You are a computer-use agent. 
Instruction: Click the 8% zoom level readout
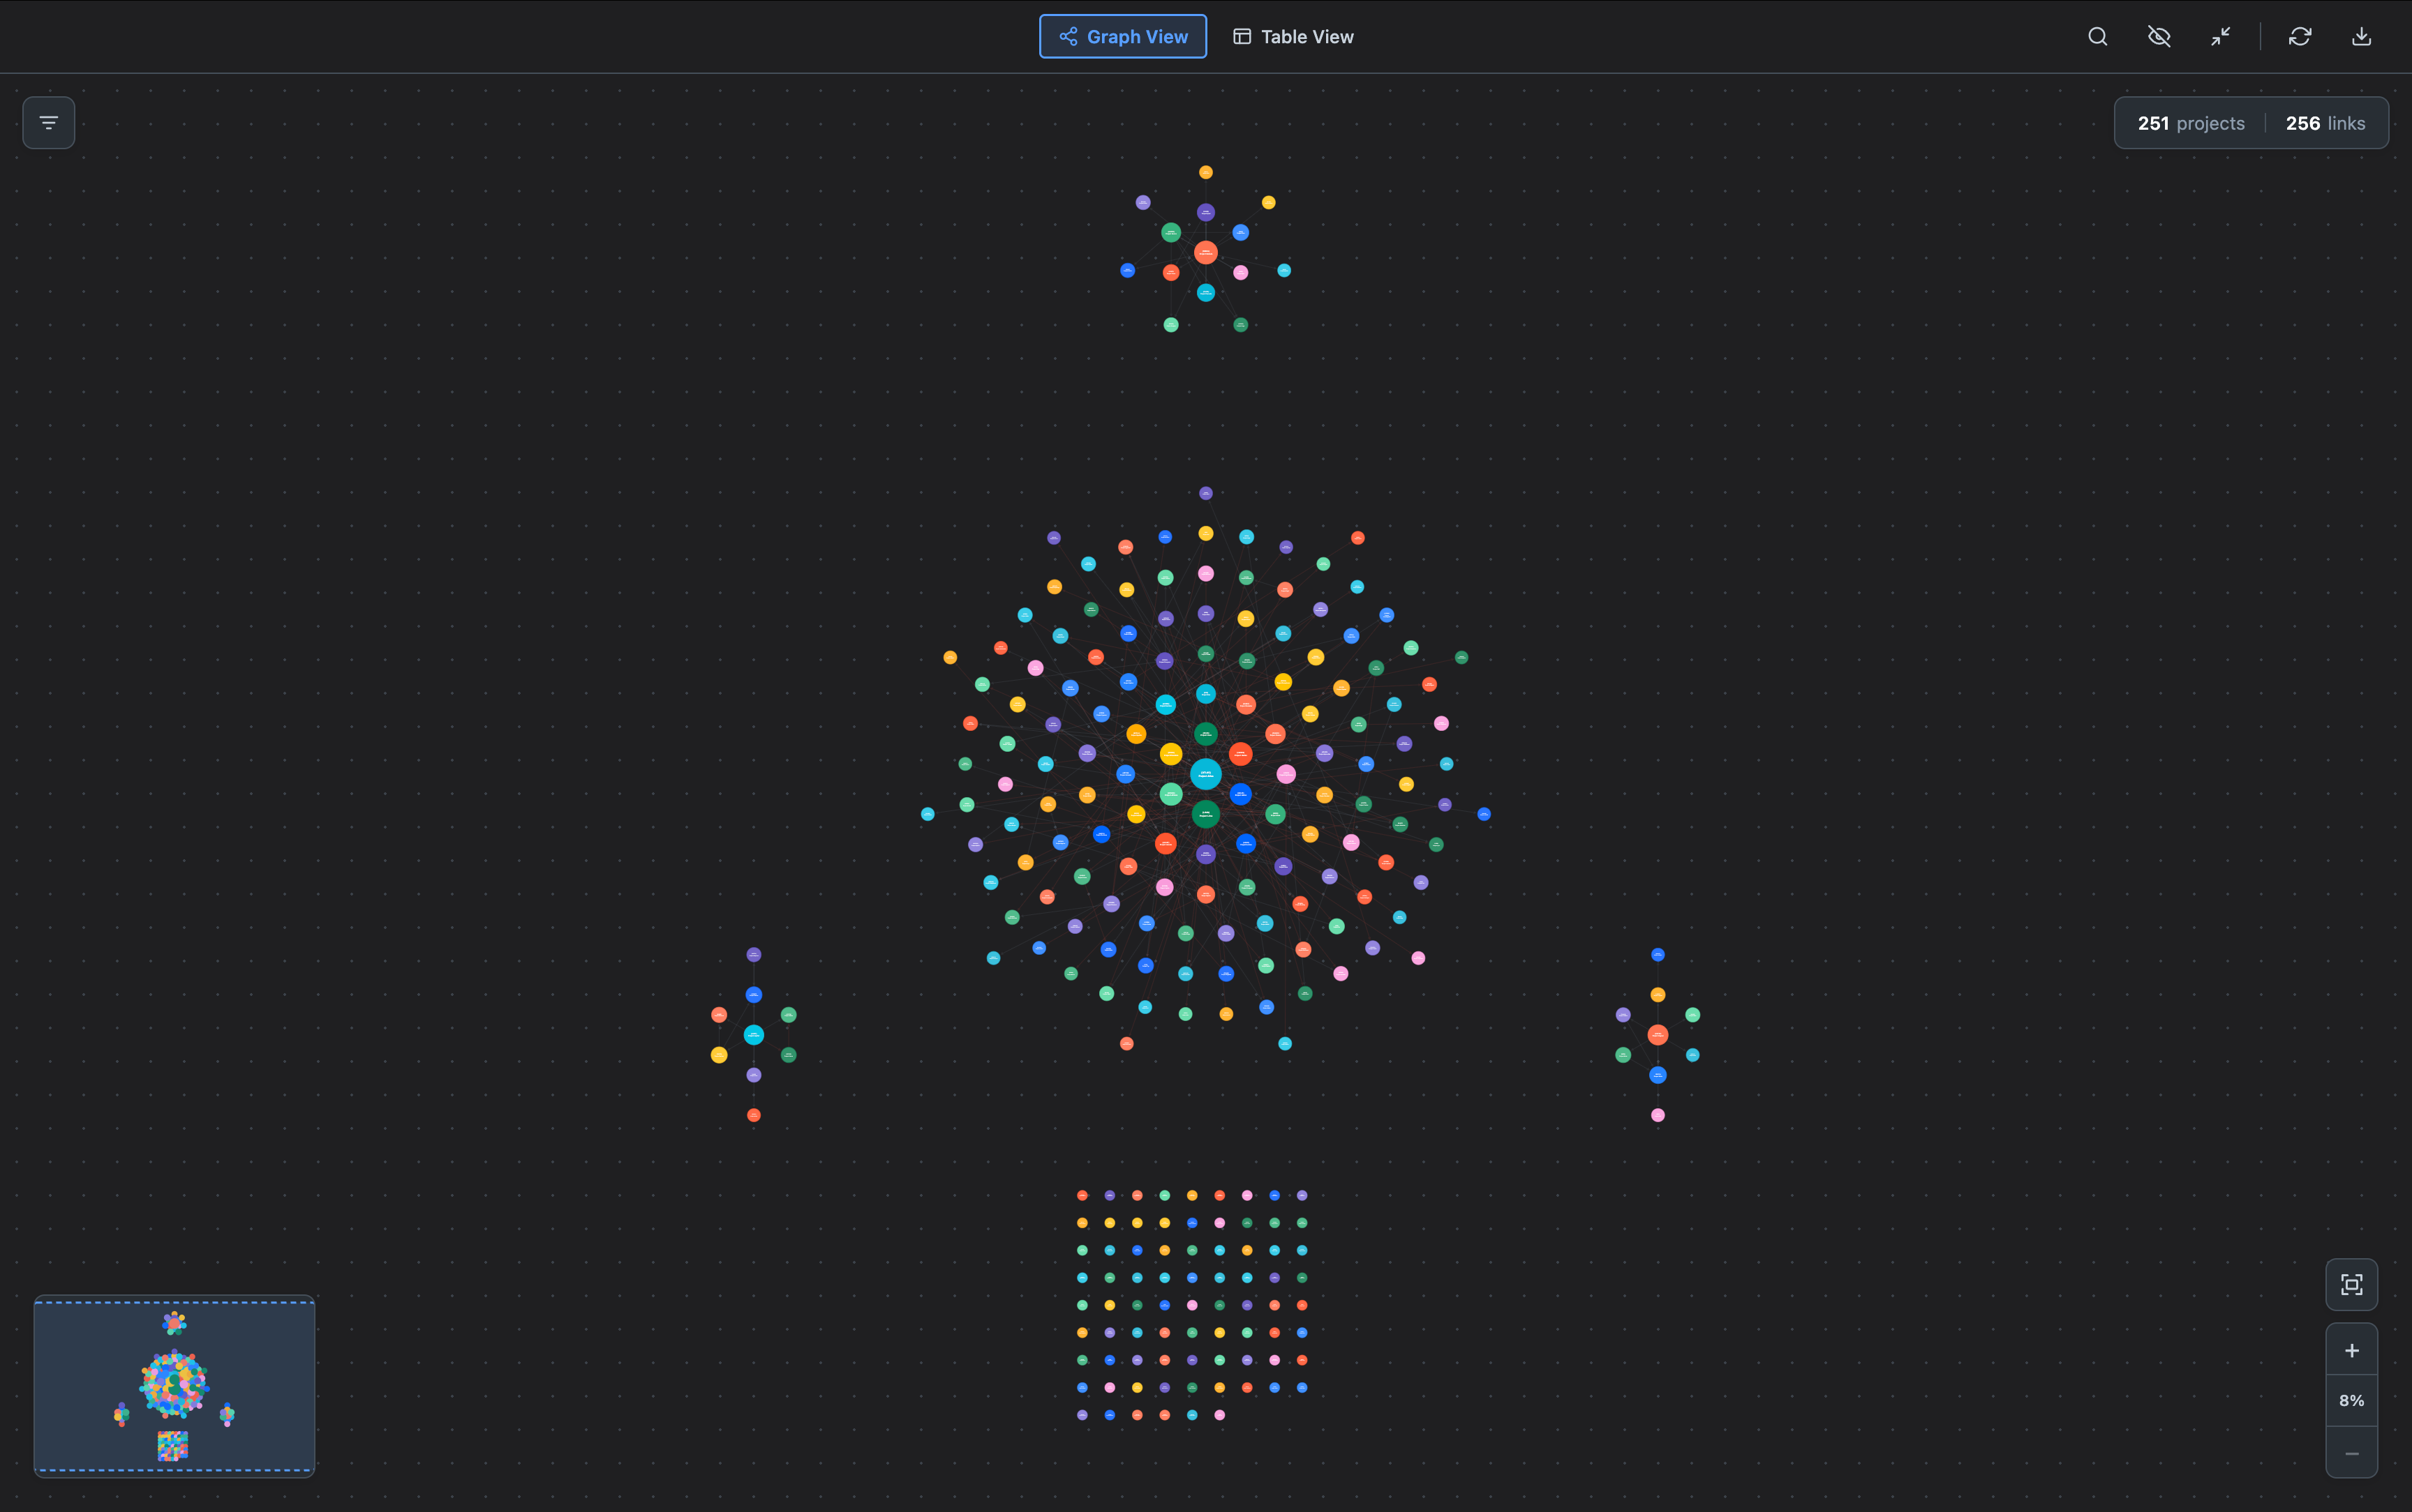(2351, 1401)
